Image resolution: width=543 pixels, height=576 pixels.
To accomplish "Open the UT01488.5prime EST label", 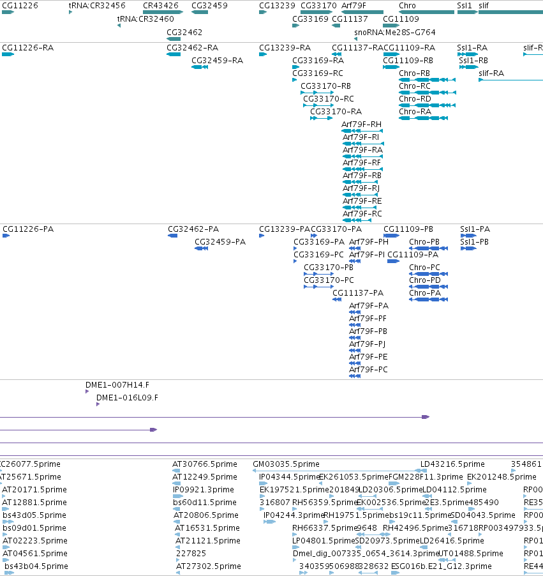I will pyautogui.click(x=471, y=553).
